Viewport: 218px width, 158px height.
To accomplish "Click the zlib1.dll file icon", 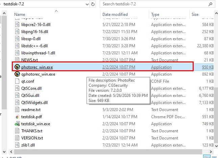I will tap(17, 145).
